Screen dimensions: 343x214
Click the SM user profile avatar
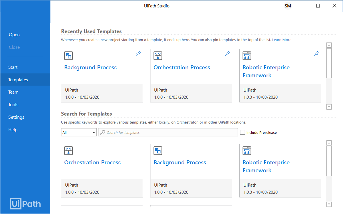[x=288, y=6]
